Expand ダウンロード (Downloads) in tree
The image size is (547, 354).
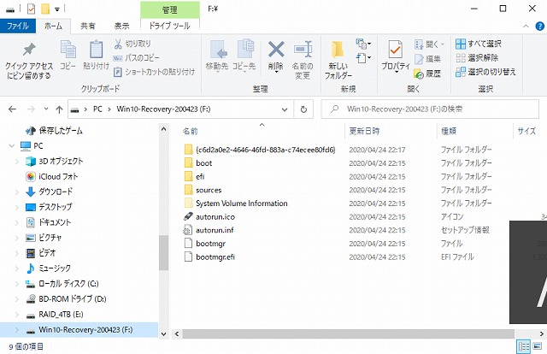17,192
